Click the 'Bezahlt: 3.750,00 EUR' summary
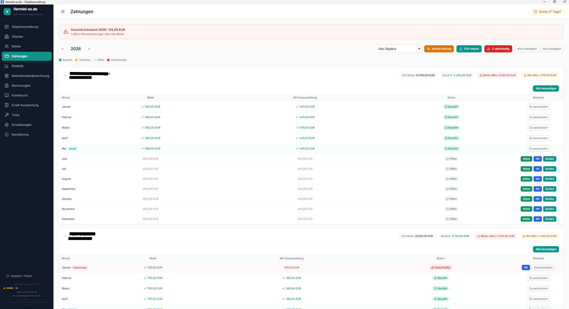The width and height of the screenshot is (569, 309). 455,236
